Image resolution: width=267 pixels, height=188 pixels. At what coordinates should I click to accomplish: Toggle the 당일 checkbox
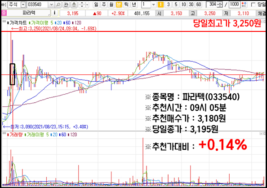coord(253,4)
